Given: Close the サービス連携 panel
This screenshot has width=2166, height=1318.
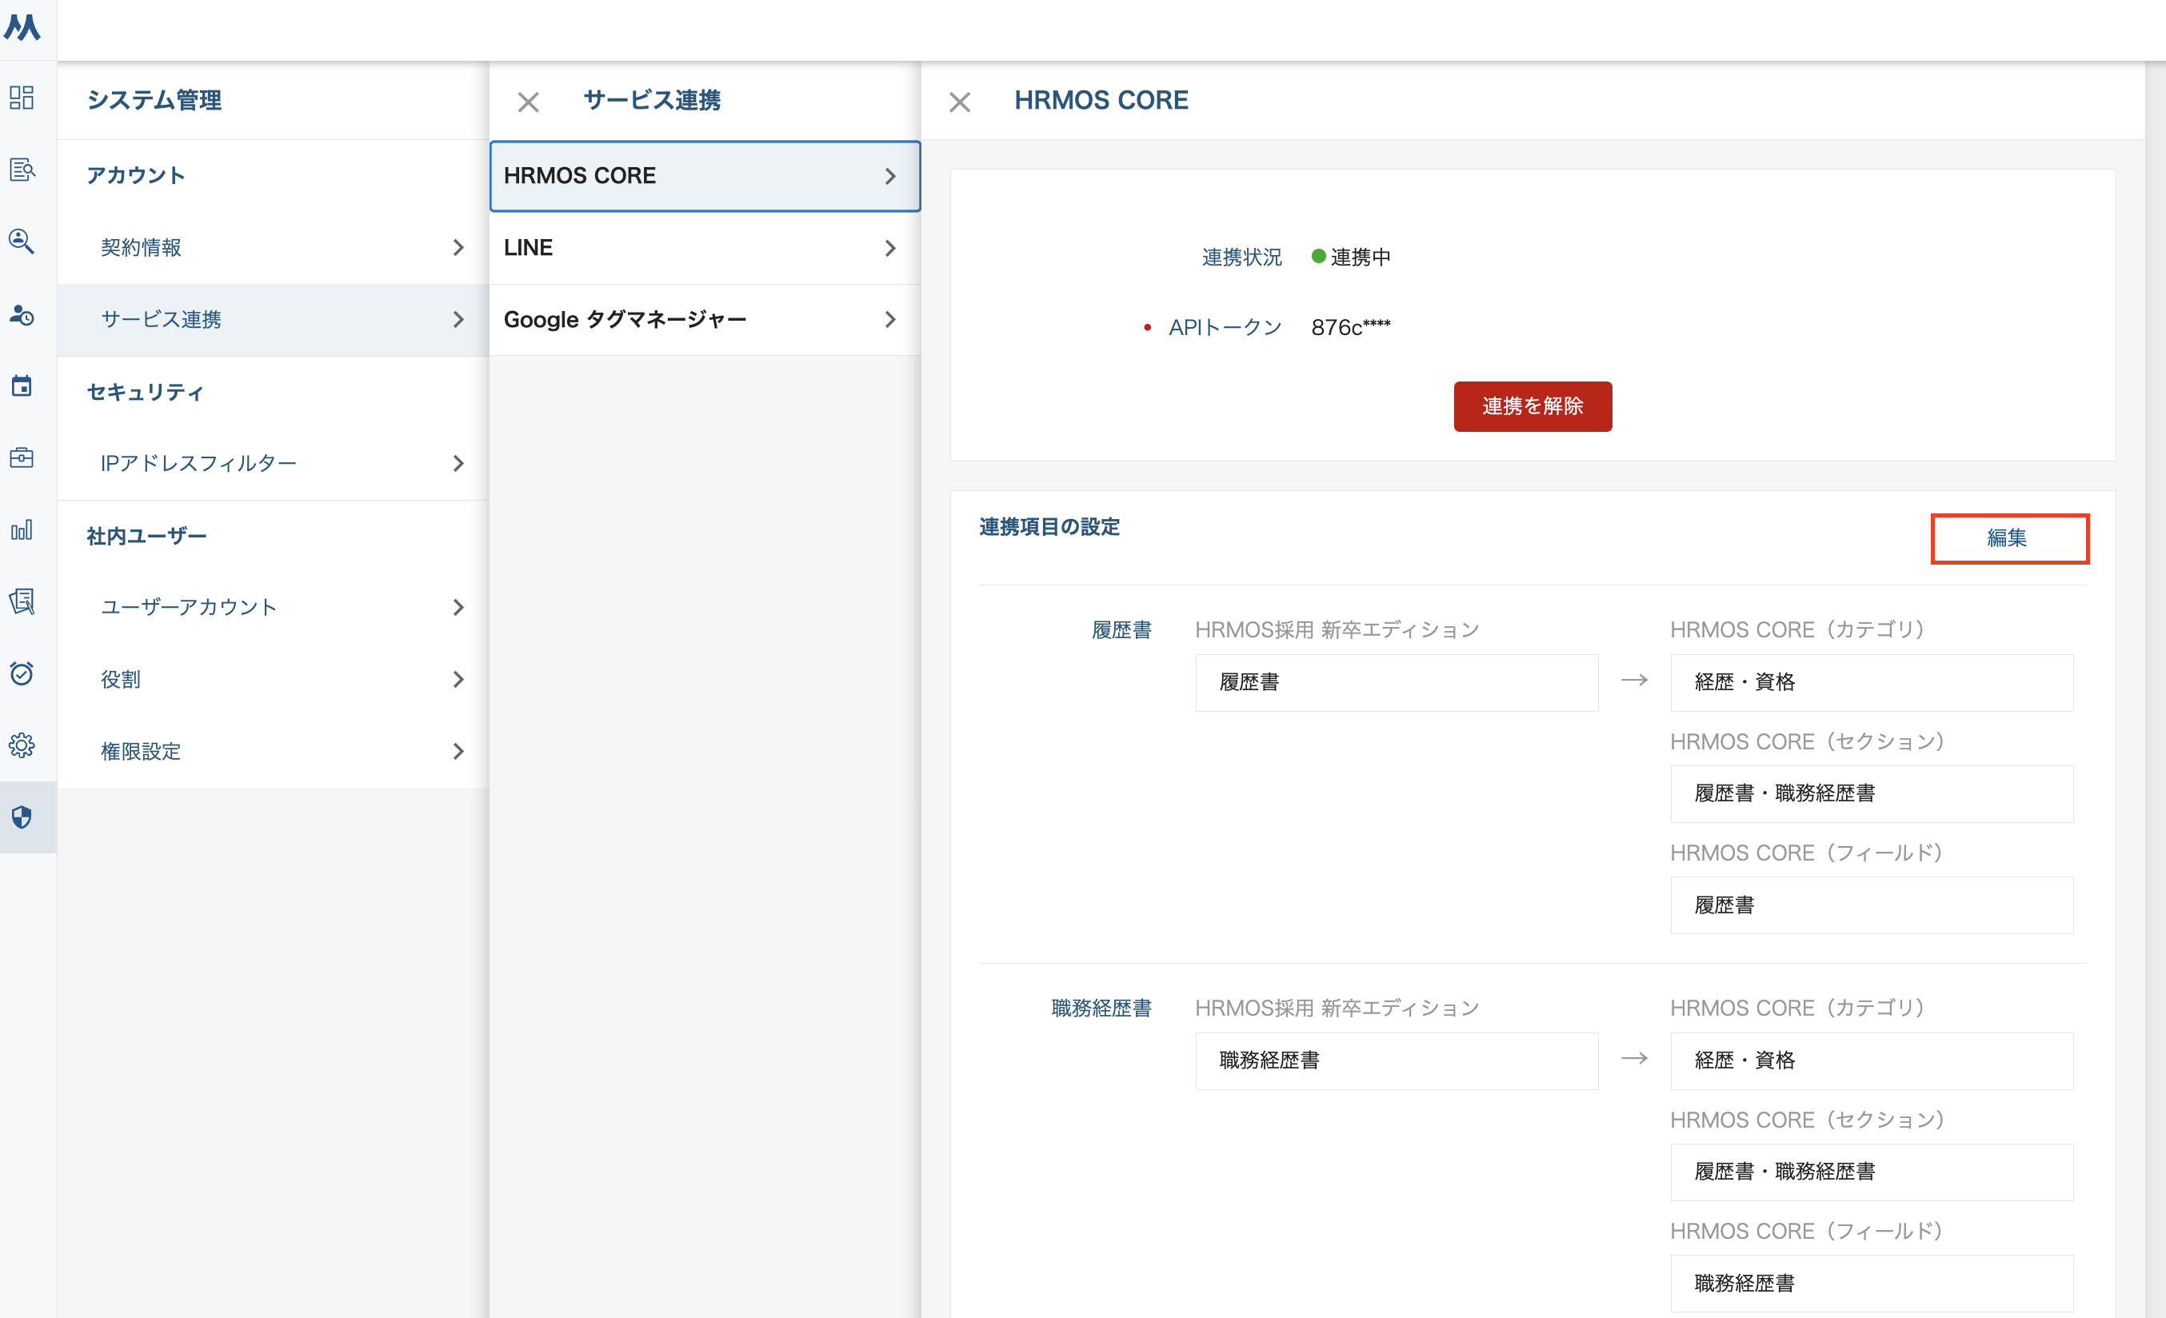Looking at the screenshot, I should tap(529, 102).
